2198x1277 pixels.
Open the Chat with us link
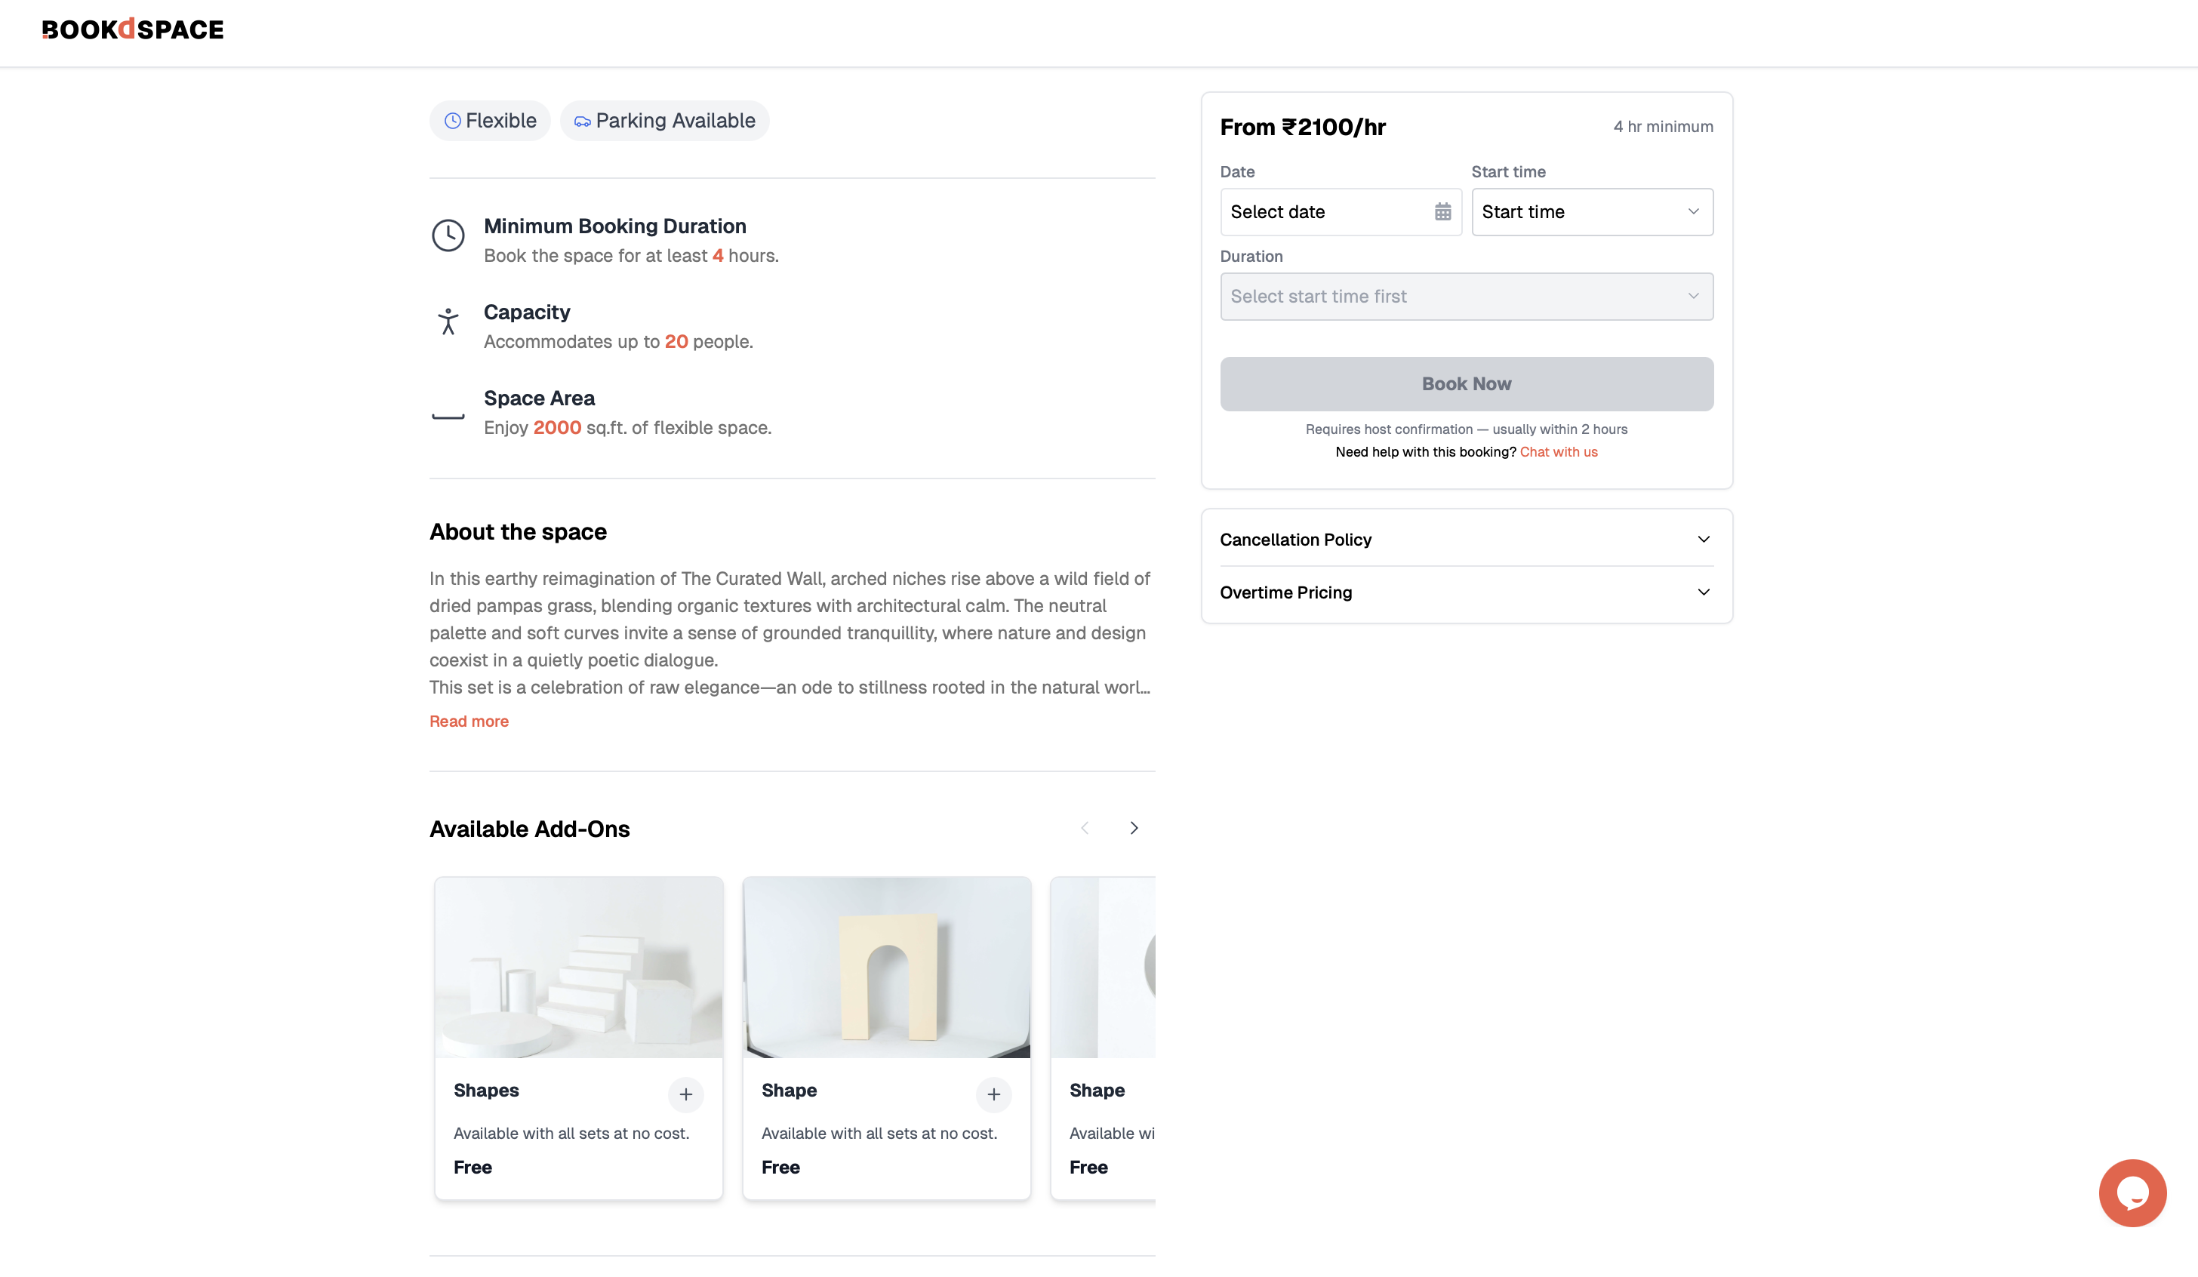pos(1559,452)
